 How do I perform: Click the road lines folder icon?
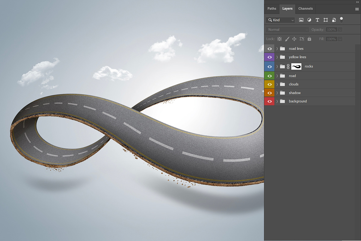coord(282,49)
